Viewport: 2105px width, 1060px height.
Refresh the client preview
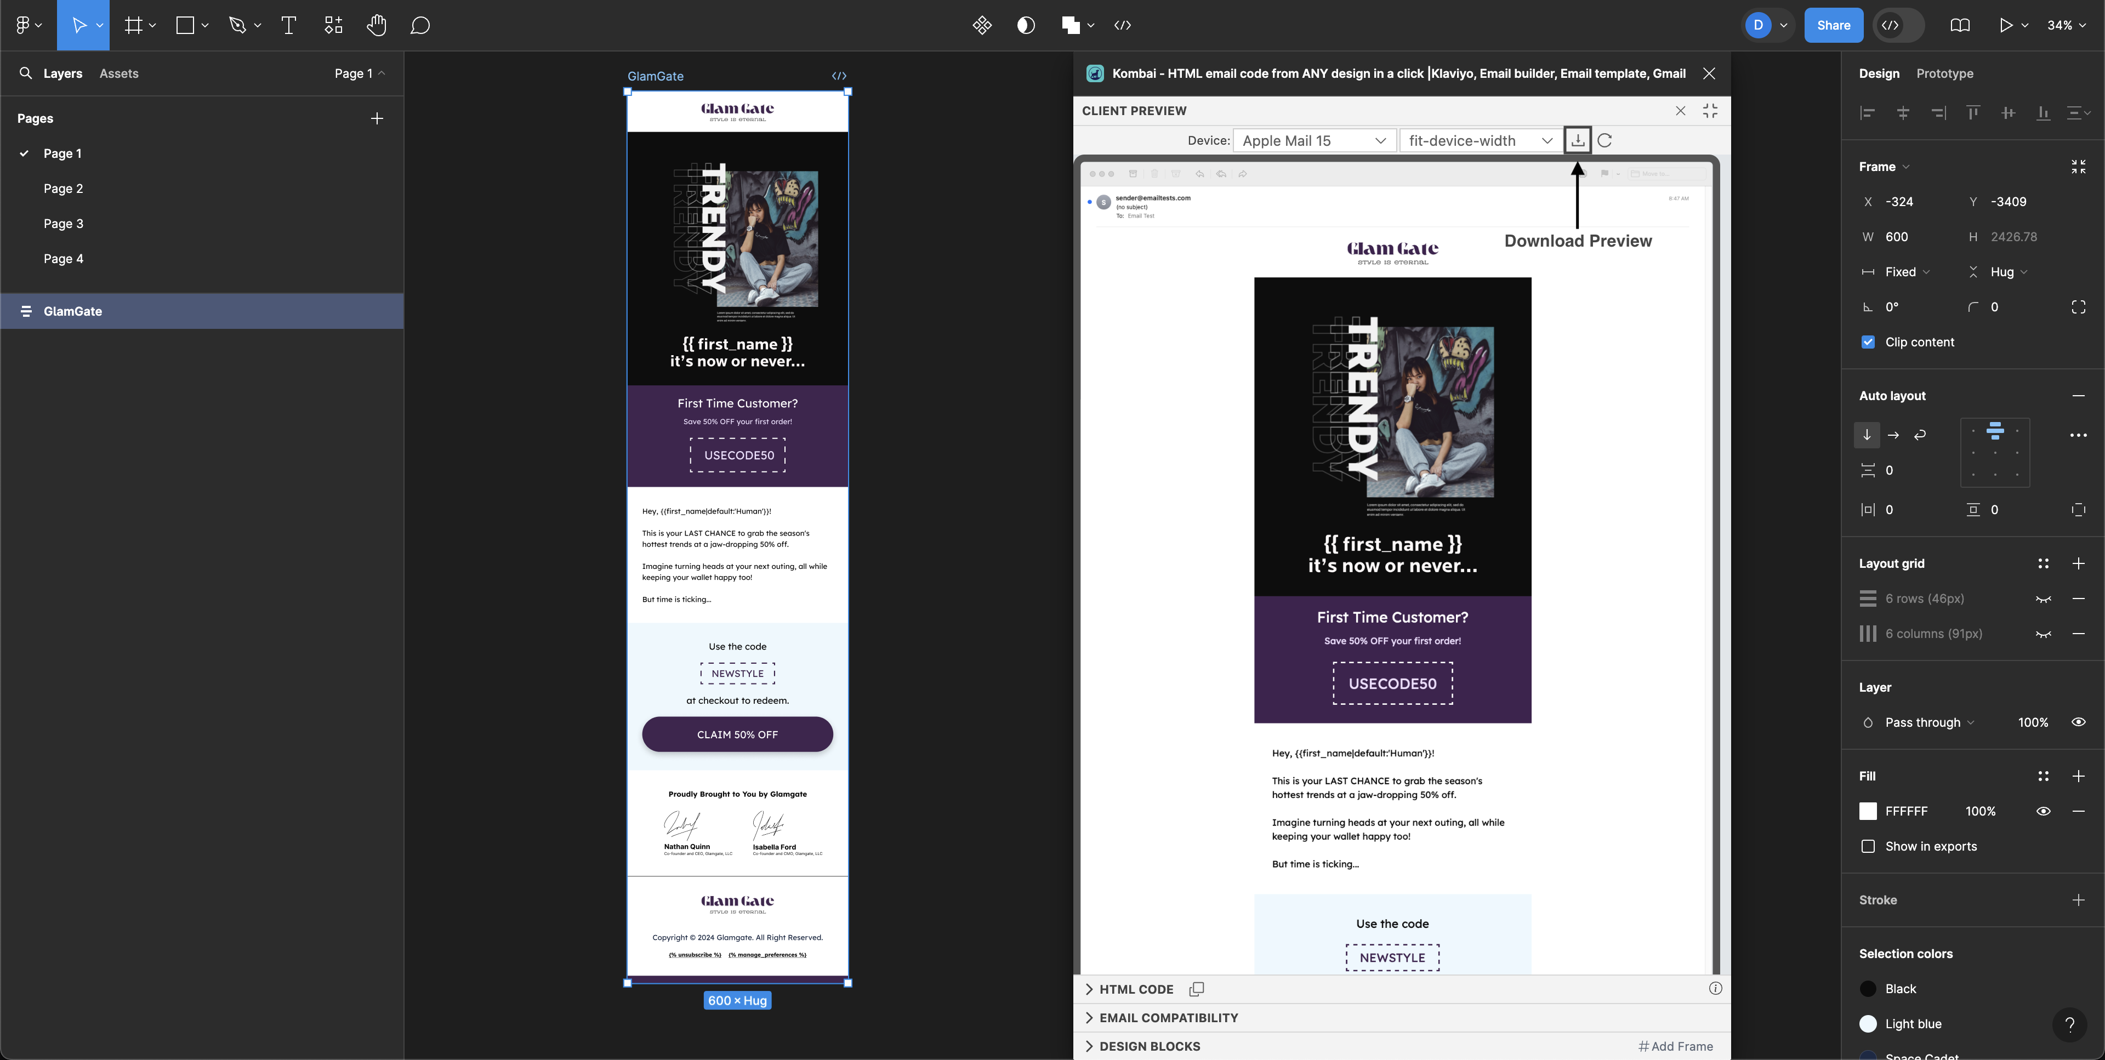(1605, 140)
